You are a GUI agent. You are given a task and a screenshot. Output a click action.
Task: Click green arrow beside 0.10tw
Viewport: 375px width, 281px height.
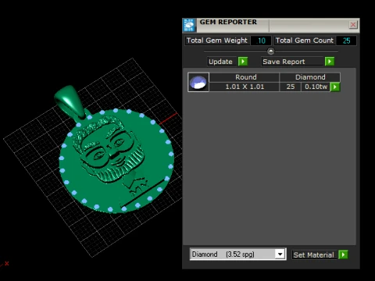[335, 87]
